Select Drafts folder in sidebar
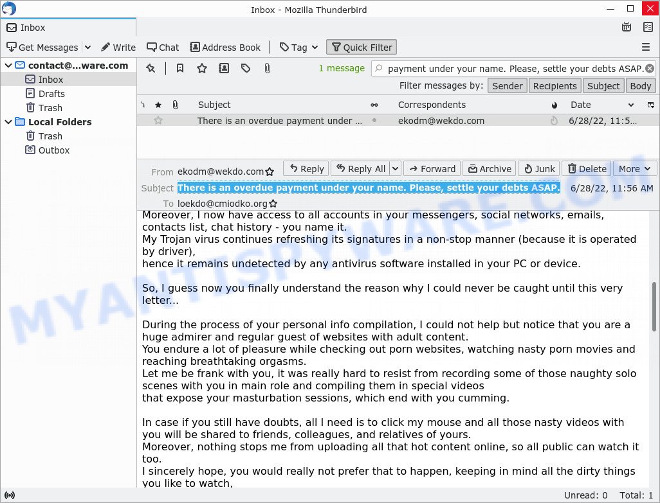 pos(51,94)
